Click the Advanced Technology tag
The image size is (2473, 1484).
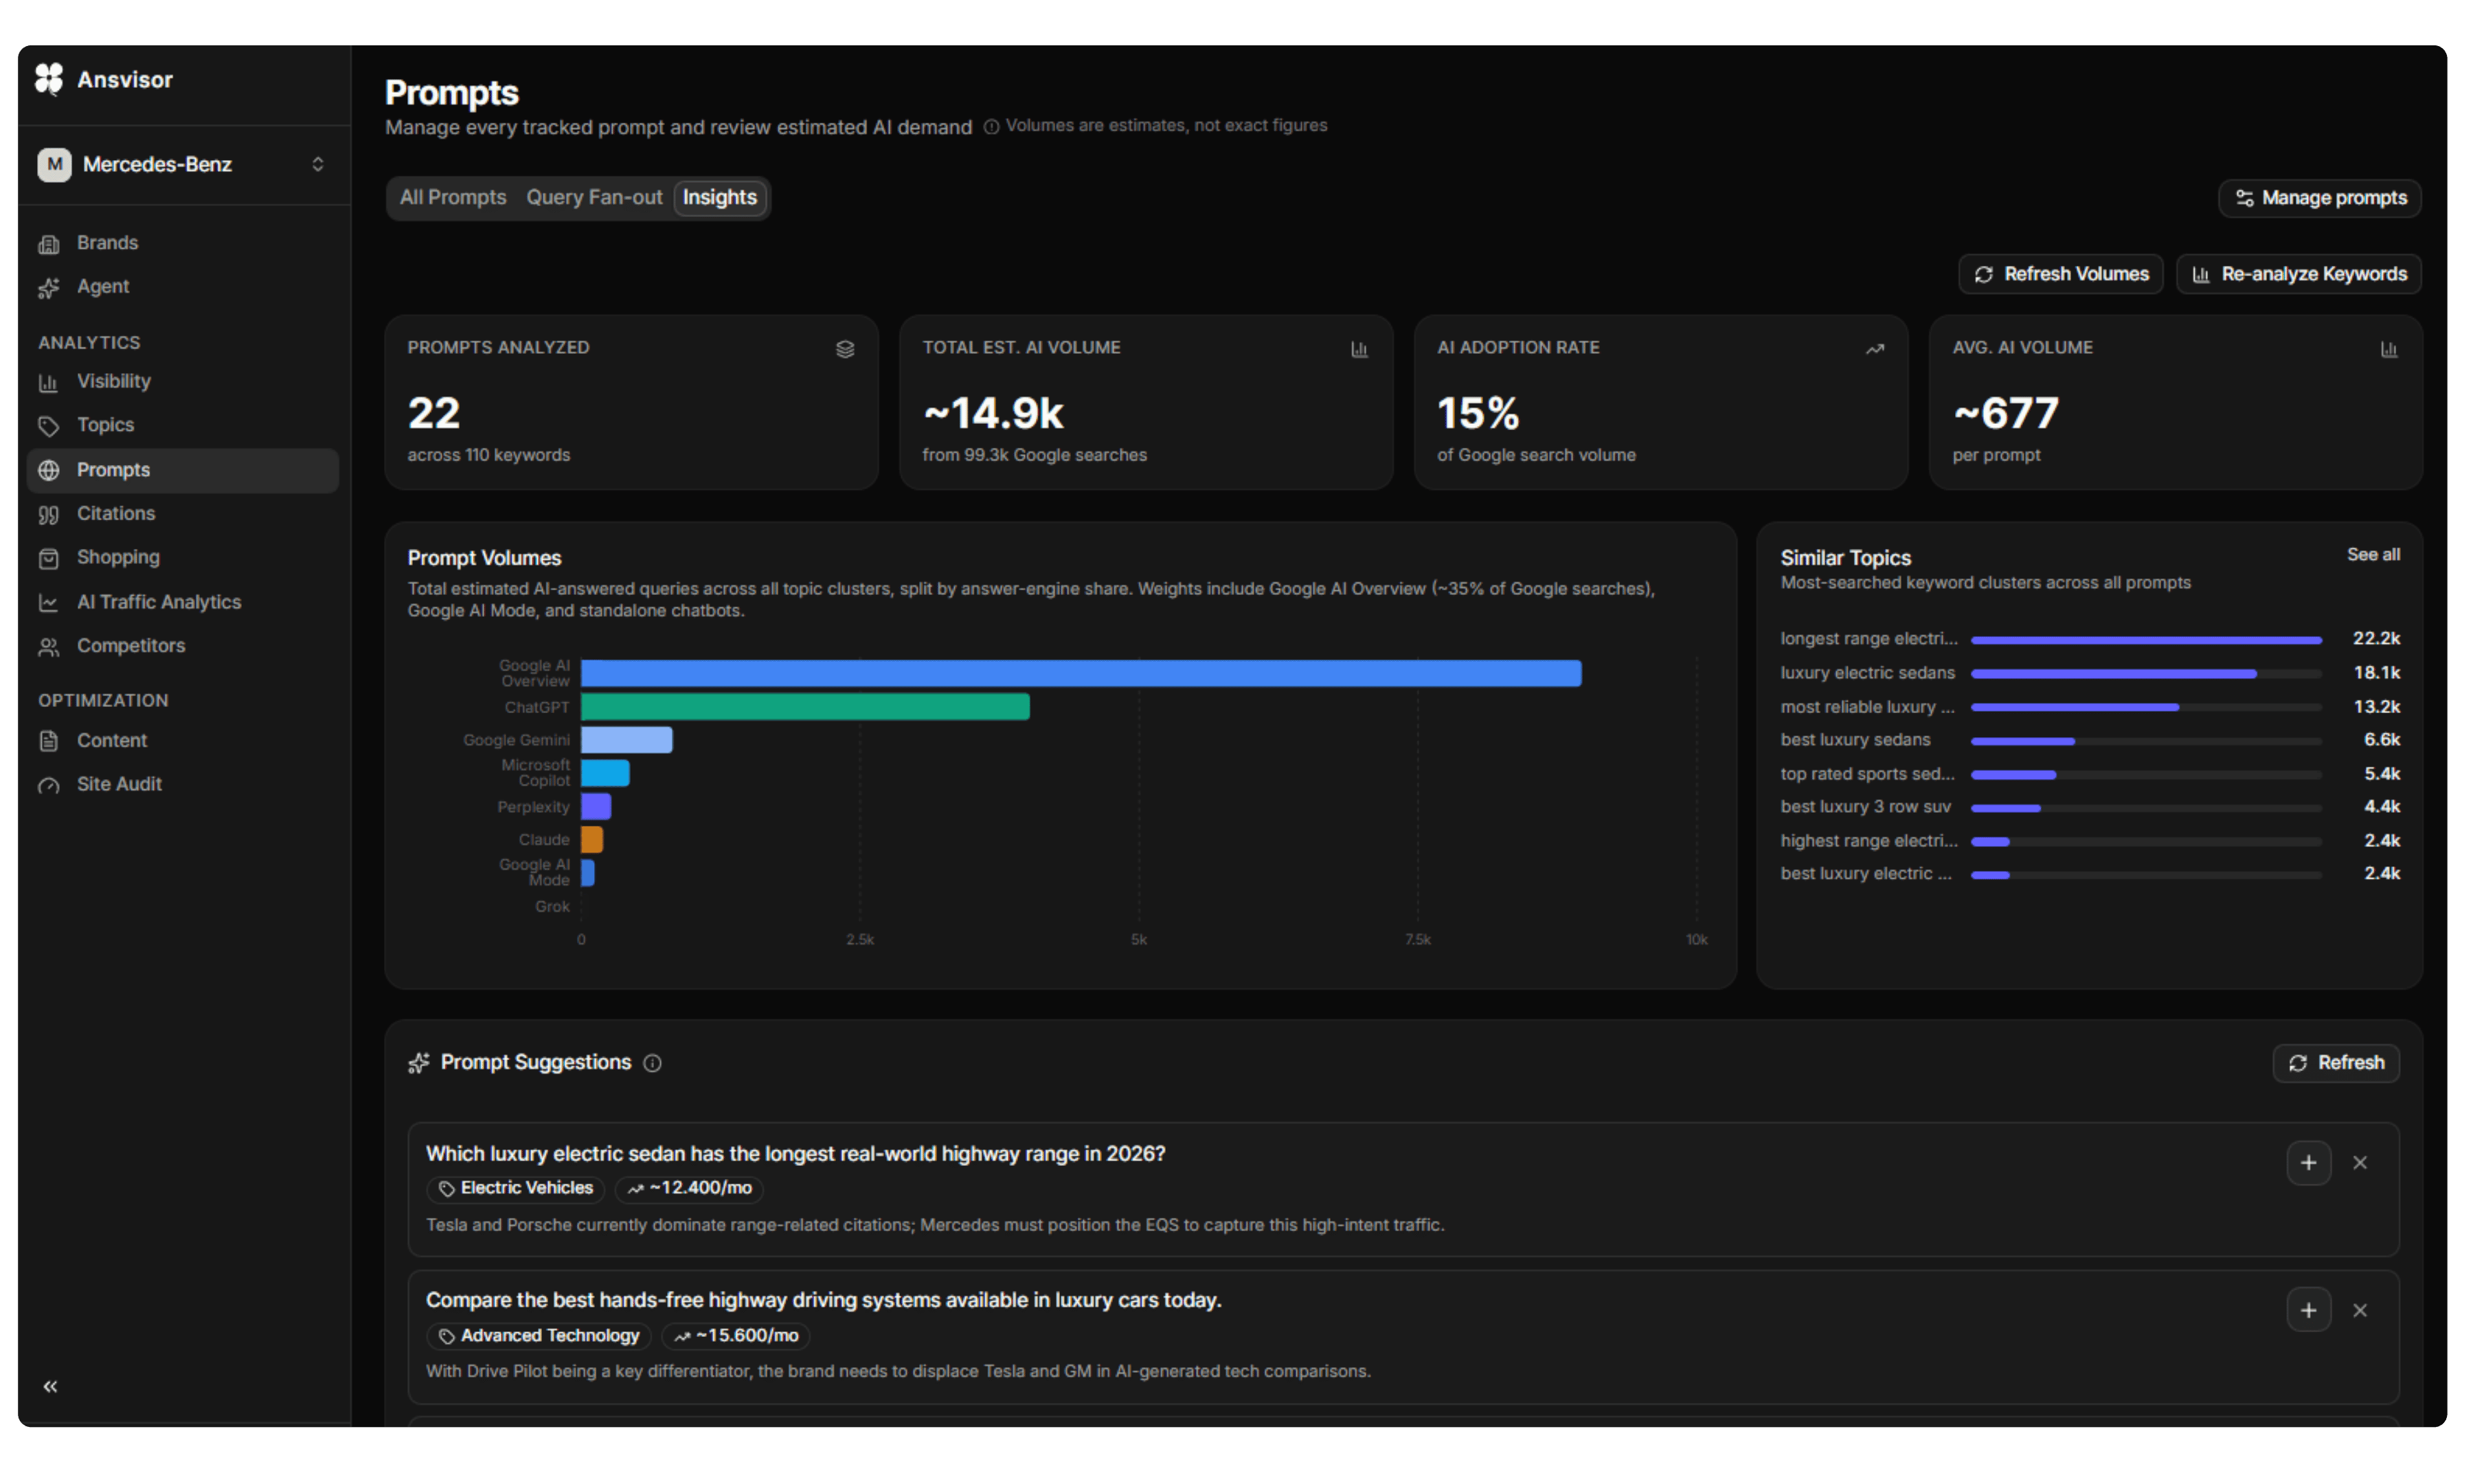coord(539,1337)
